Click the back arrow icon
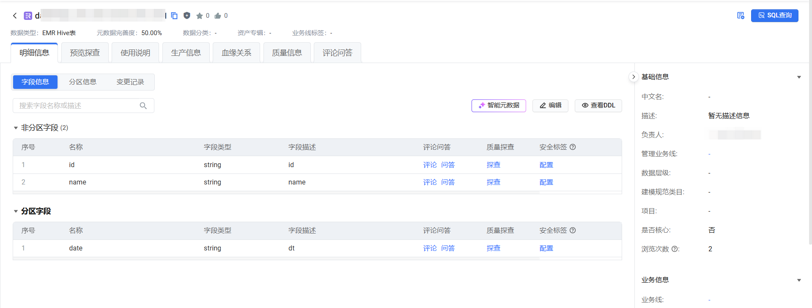Viewport: 812px width, 308px height. pos(15,16)
